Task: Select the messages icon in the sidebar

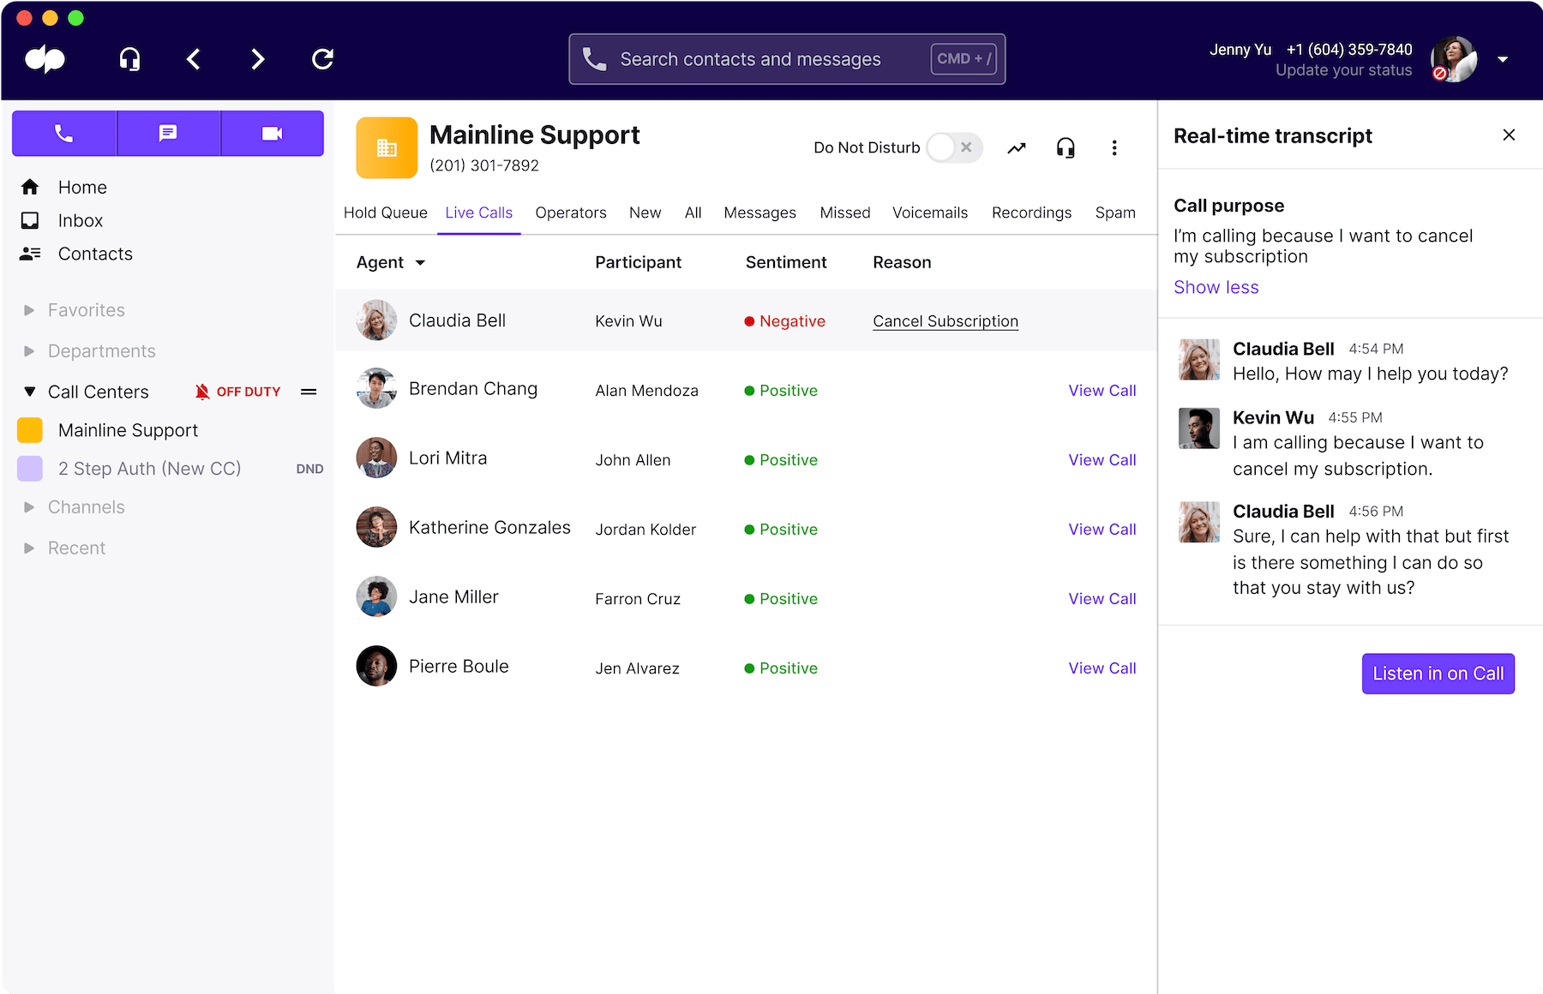Action: coord(168,133)
